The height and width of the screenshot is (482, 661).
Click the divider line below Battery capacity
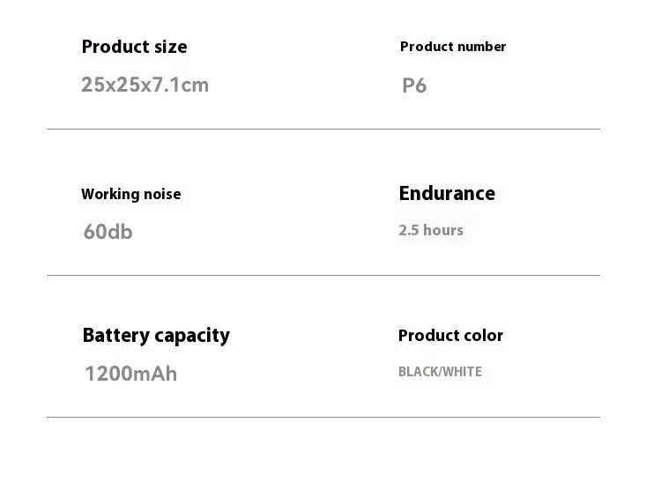pos(323,417)
